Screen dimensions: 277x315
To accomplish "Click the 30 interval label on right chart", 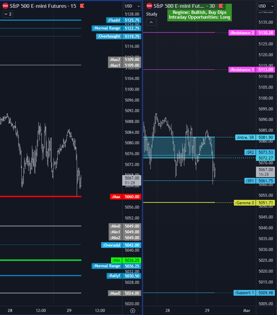I will click(x=212, y=6).
